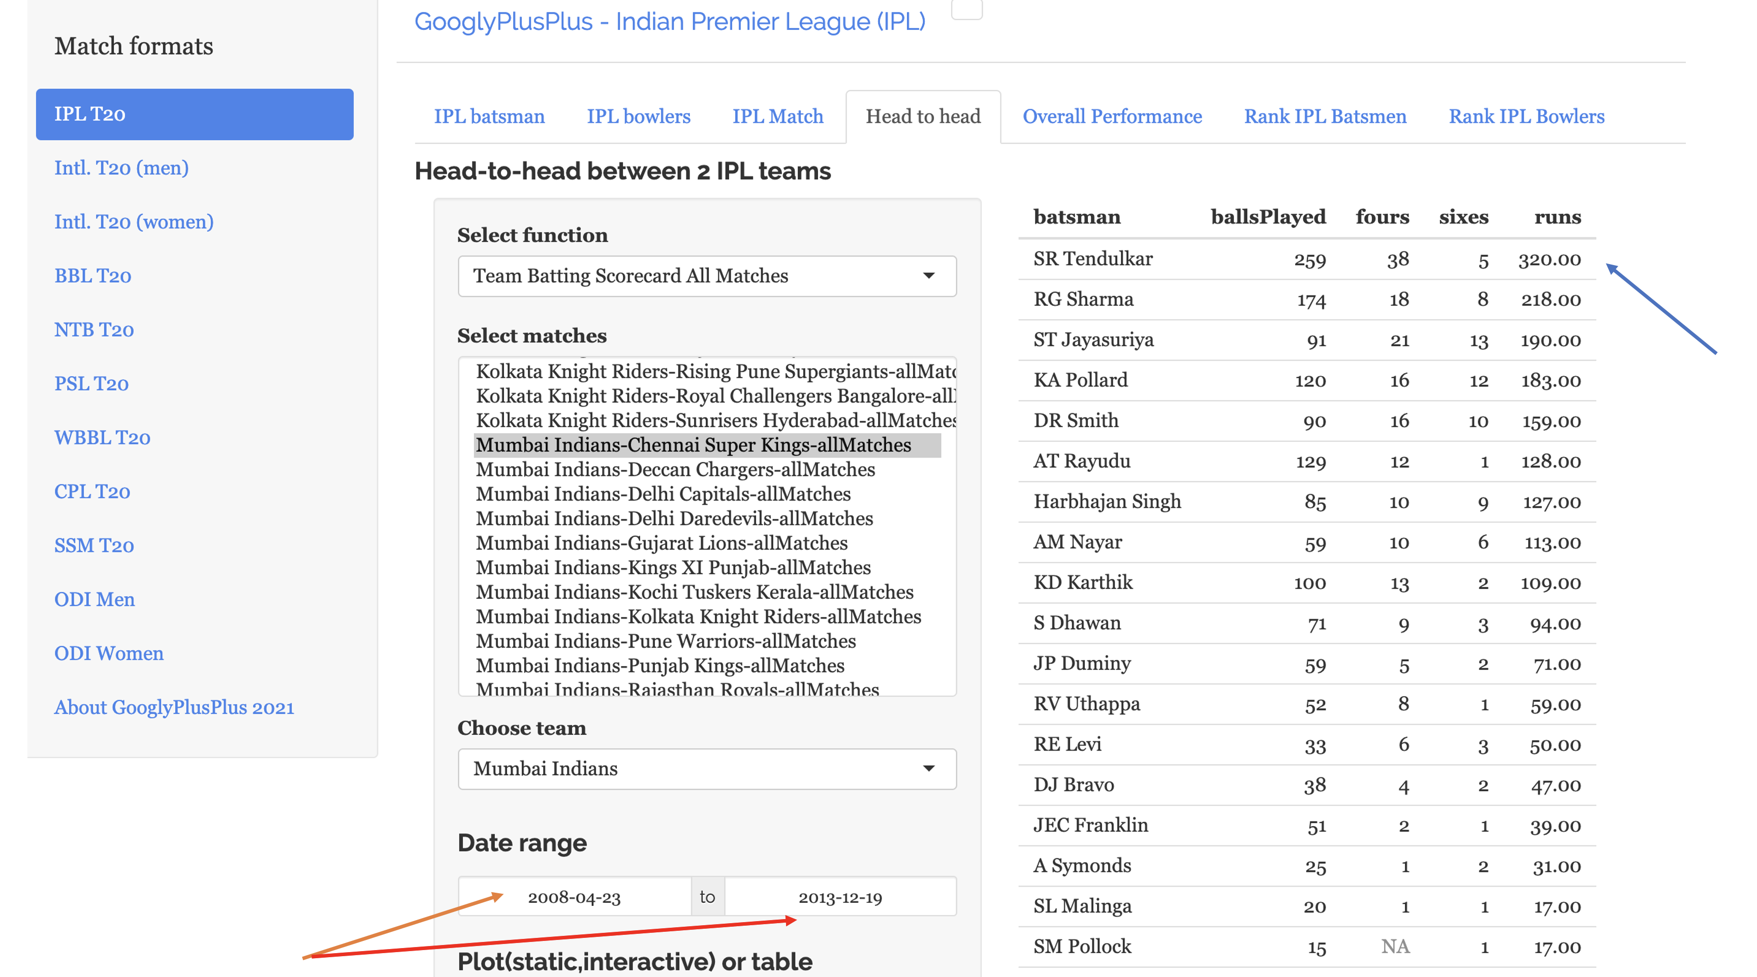Screen dimensions: 1757x977
Task: Open the BBL T20 format link
Action: click(x=93, y=275)
